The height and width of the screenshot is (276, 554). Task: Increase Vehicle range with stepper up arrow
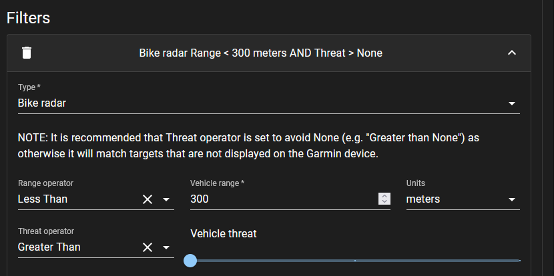pyautogui.click(x=384, y=195)
